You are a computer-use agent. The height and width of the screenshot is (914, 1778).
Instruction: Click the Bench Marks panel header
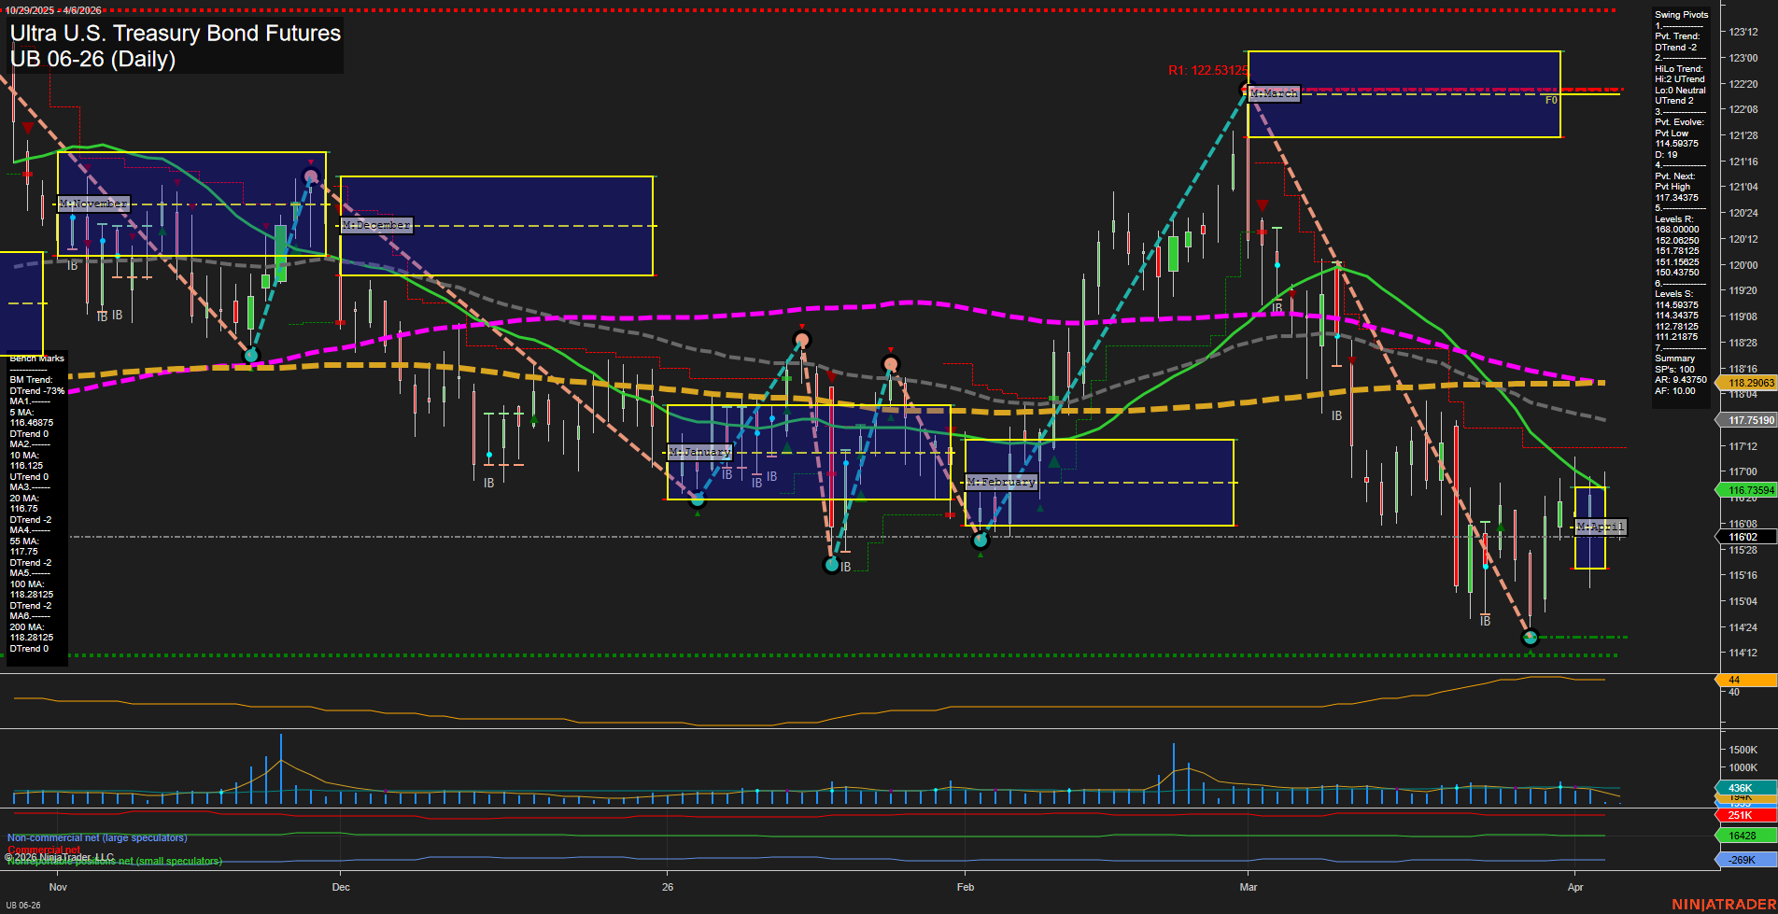coord(37,359)
